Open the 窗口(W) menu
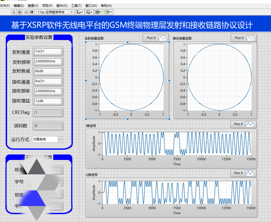 (91, 6)
